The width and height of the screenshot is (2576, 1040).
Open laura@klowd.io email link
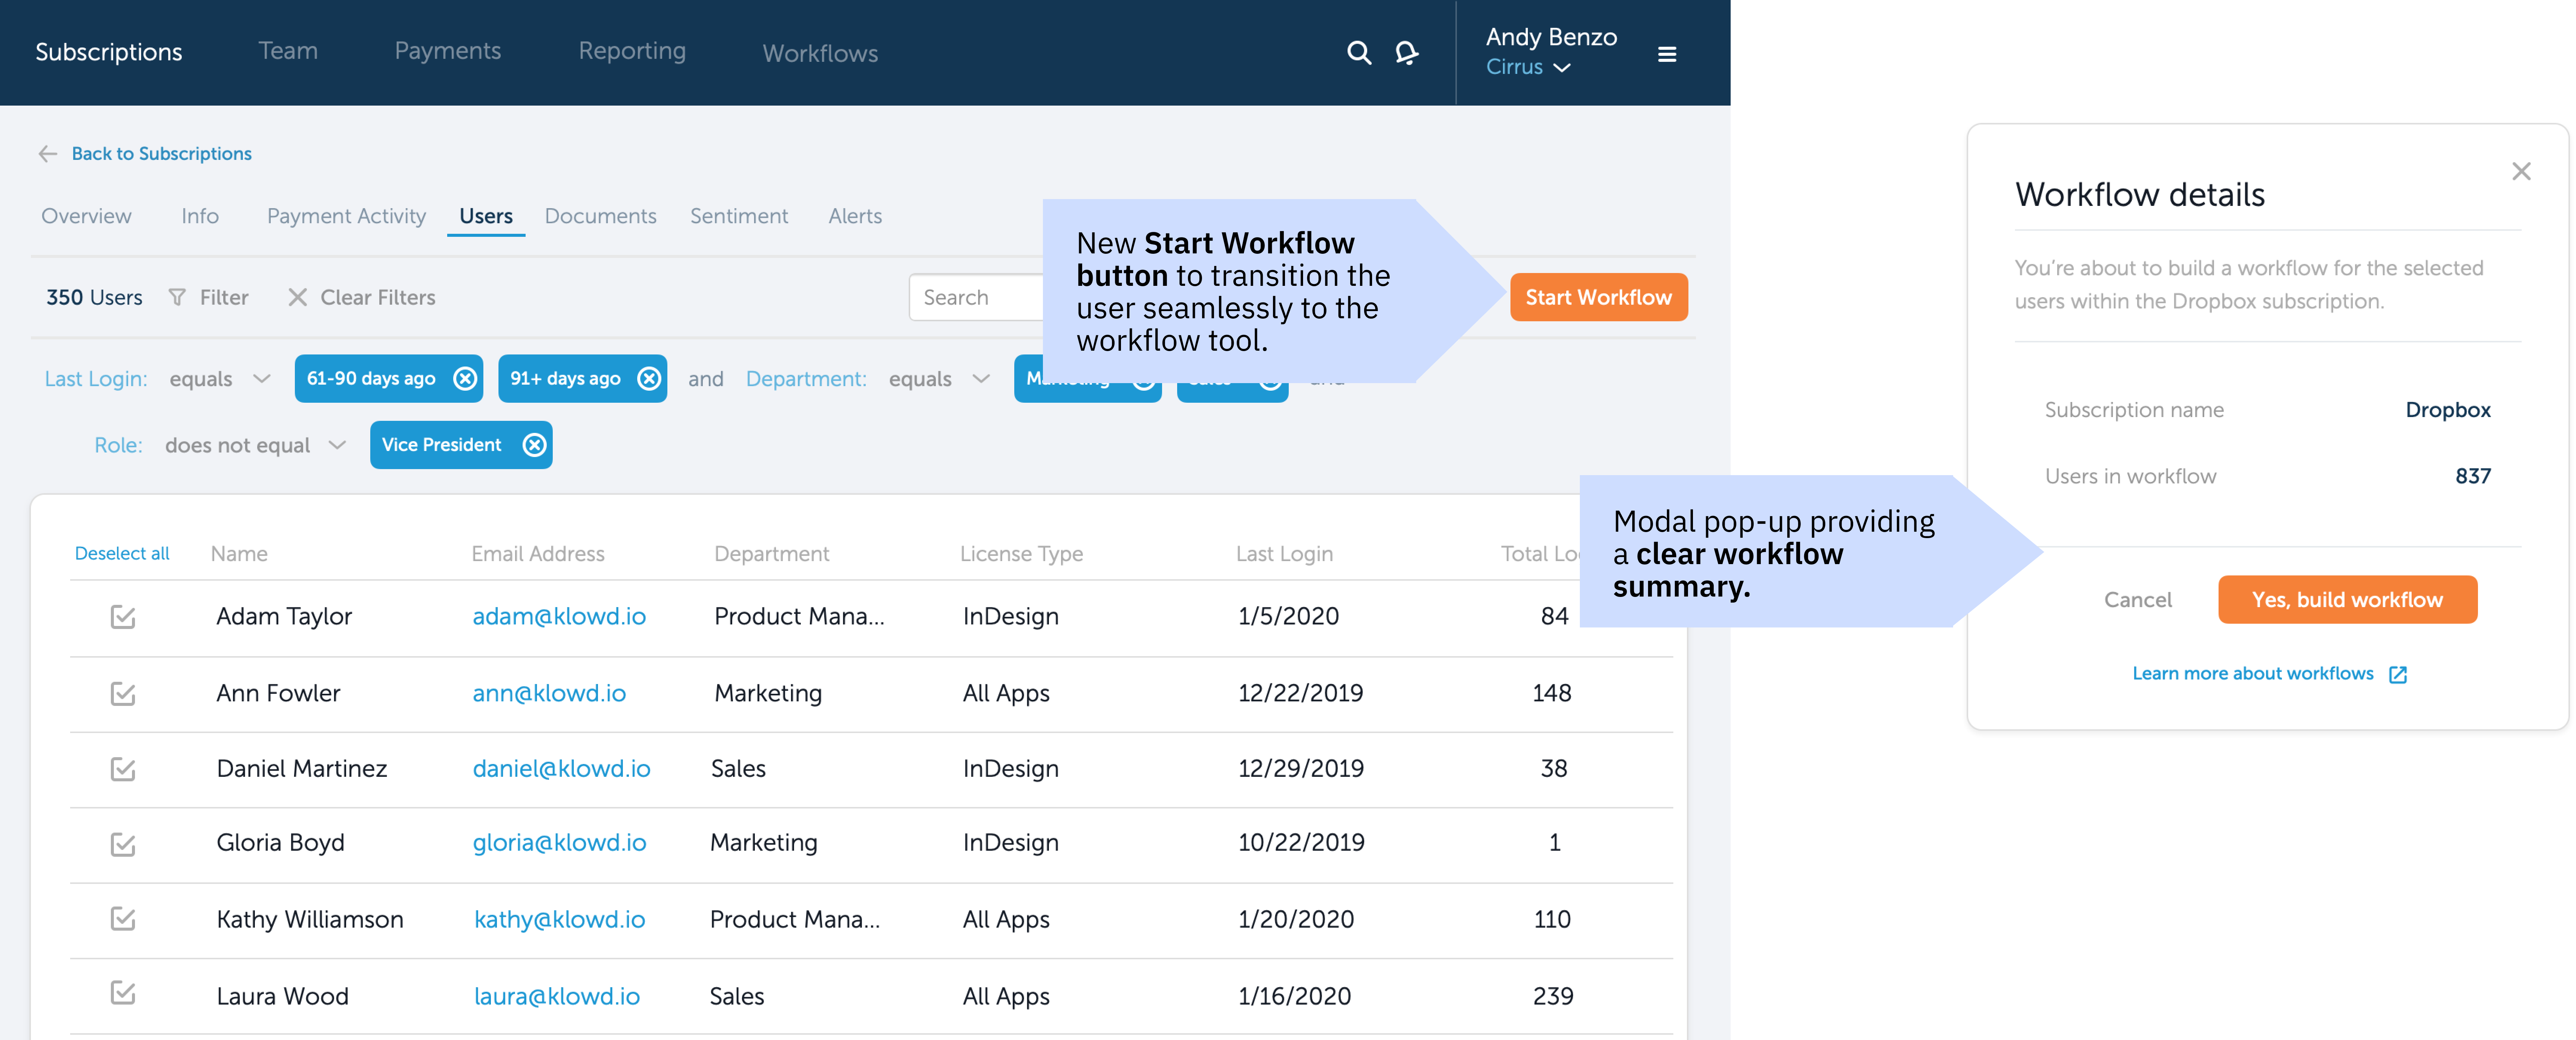pos(556,997)
